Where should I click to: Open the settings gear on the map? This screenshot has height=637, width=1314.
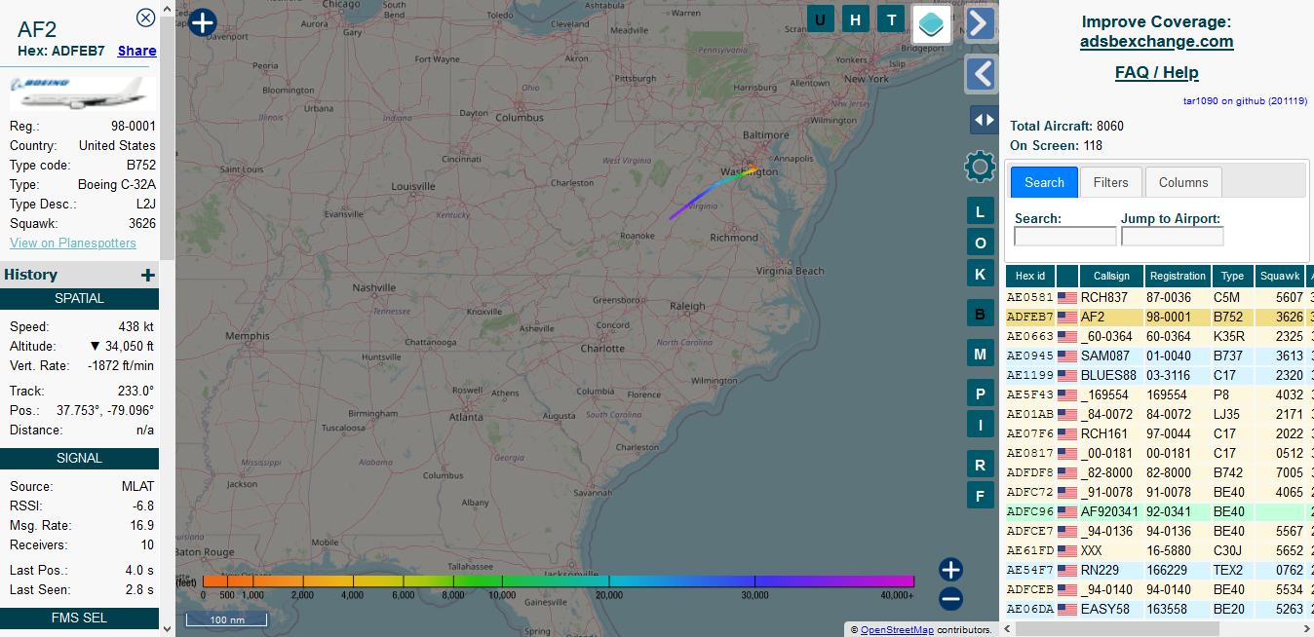point(980,167)
